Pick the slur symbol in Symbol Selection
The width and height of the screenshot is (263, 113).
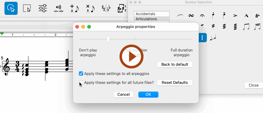pyautogui.click(x=180, y=16)
